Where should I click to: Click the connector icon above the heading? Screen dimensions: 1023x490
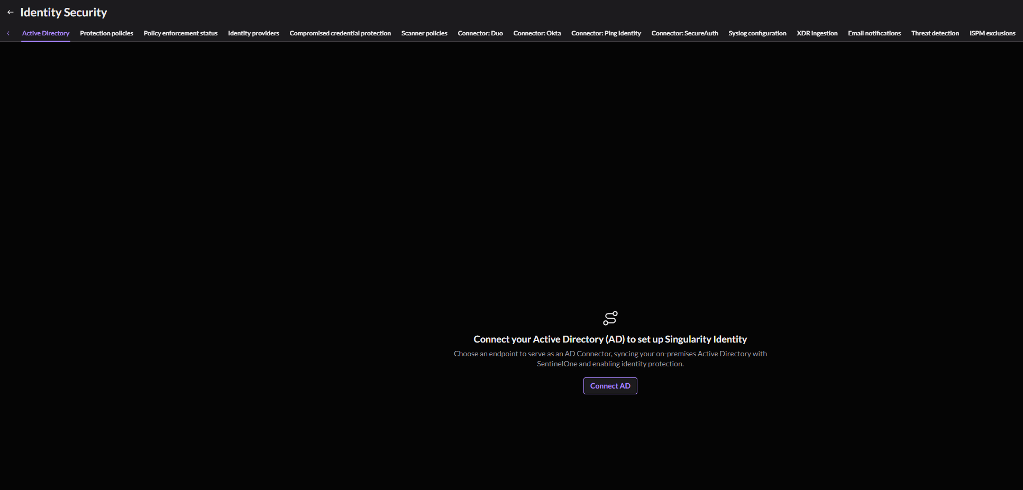point(610,318)
